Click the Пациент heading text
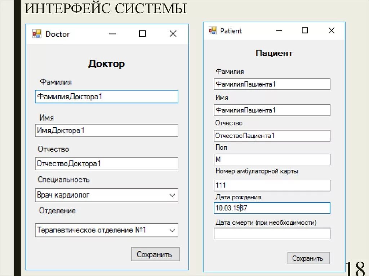369x276 pixels. (x=274, y=53)
